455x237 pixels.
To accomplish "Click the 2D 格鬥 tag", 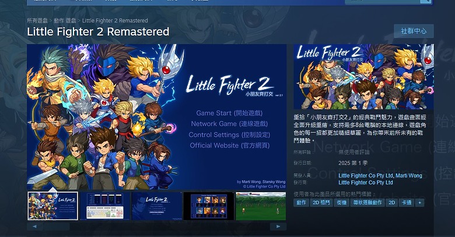I will pos(321,203).
